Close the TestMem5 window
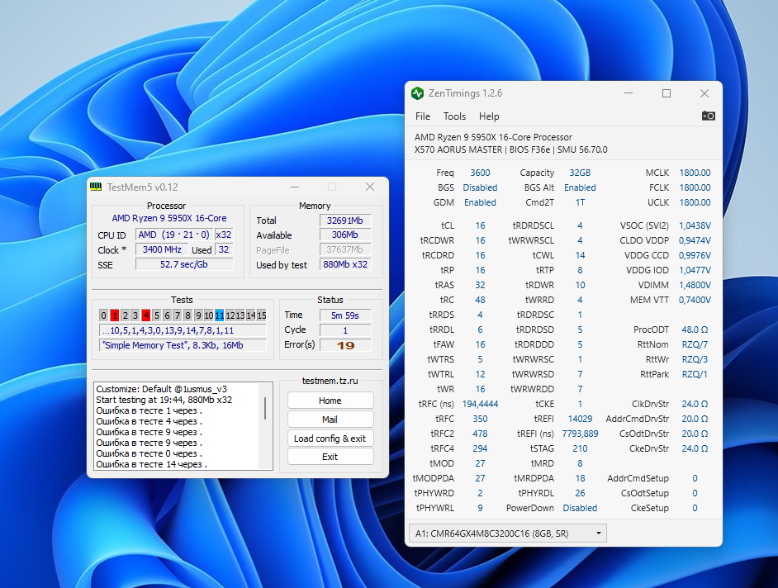Viewport: 778px width, 588px height. tap(370, 187)
